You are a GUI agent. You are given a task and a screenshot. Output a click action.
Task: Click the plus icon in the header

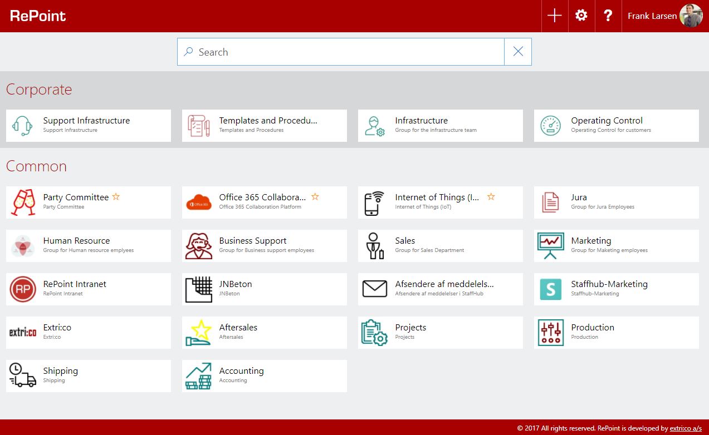tap(555, 16)
